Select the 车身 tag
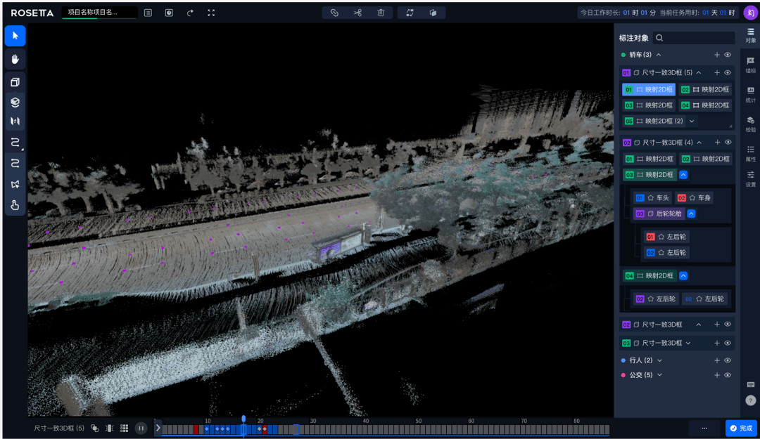760x439 pixels. tap(694, 198)
